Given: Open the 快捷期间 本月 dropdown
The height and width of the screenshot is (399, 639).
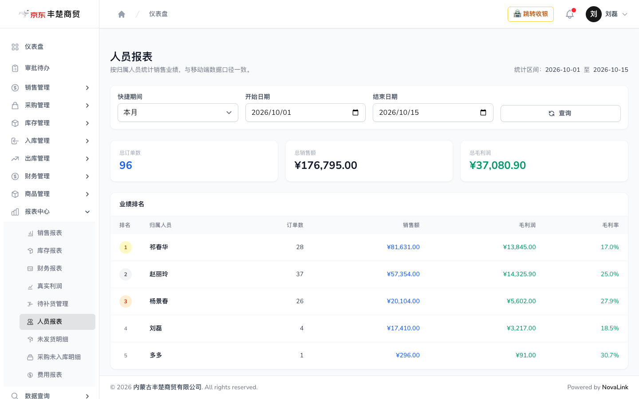Looking at the screenshot, I should coord(178,113).
